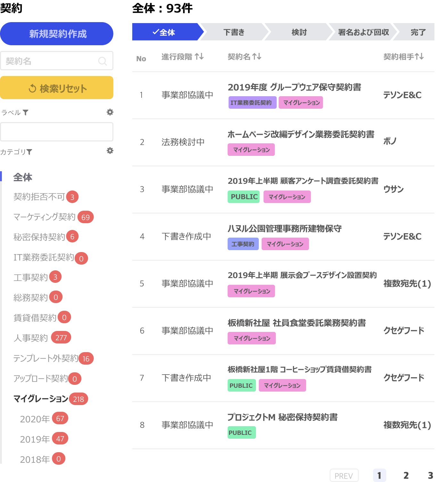Expand the 2019年 subcategory under マイグレーション
This screenshot has width=442, height=482.
[x=34, y=439]
